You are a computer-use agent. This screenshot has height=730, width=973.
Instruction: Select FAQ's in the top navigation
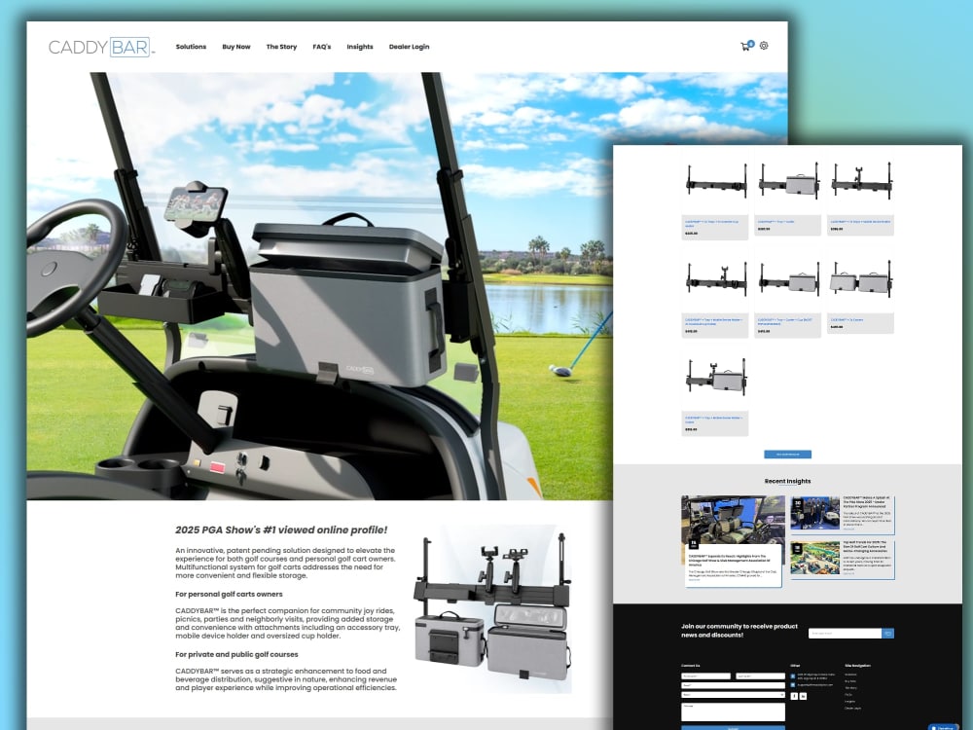pos(321,47)
